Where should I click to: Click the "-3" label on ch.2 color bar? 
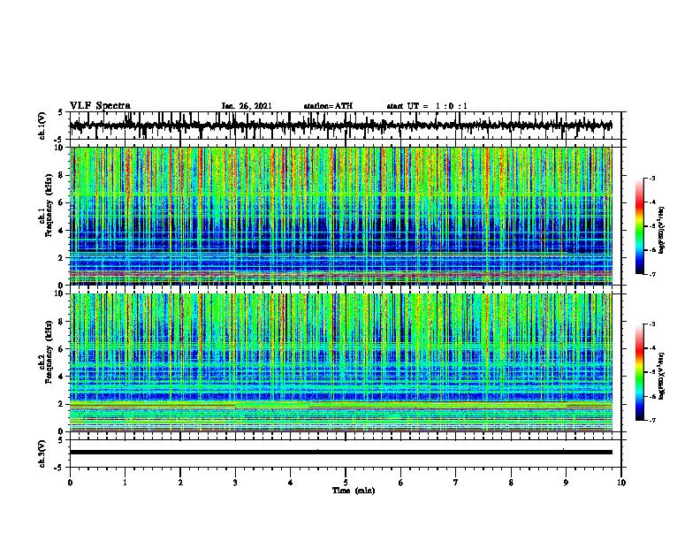[652, 324]
